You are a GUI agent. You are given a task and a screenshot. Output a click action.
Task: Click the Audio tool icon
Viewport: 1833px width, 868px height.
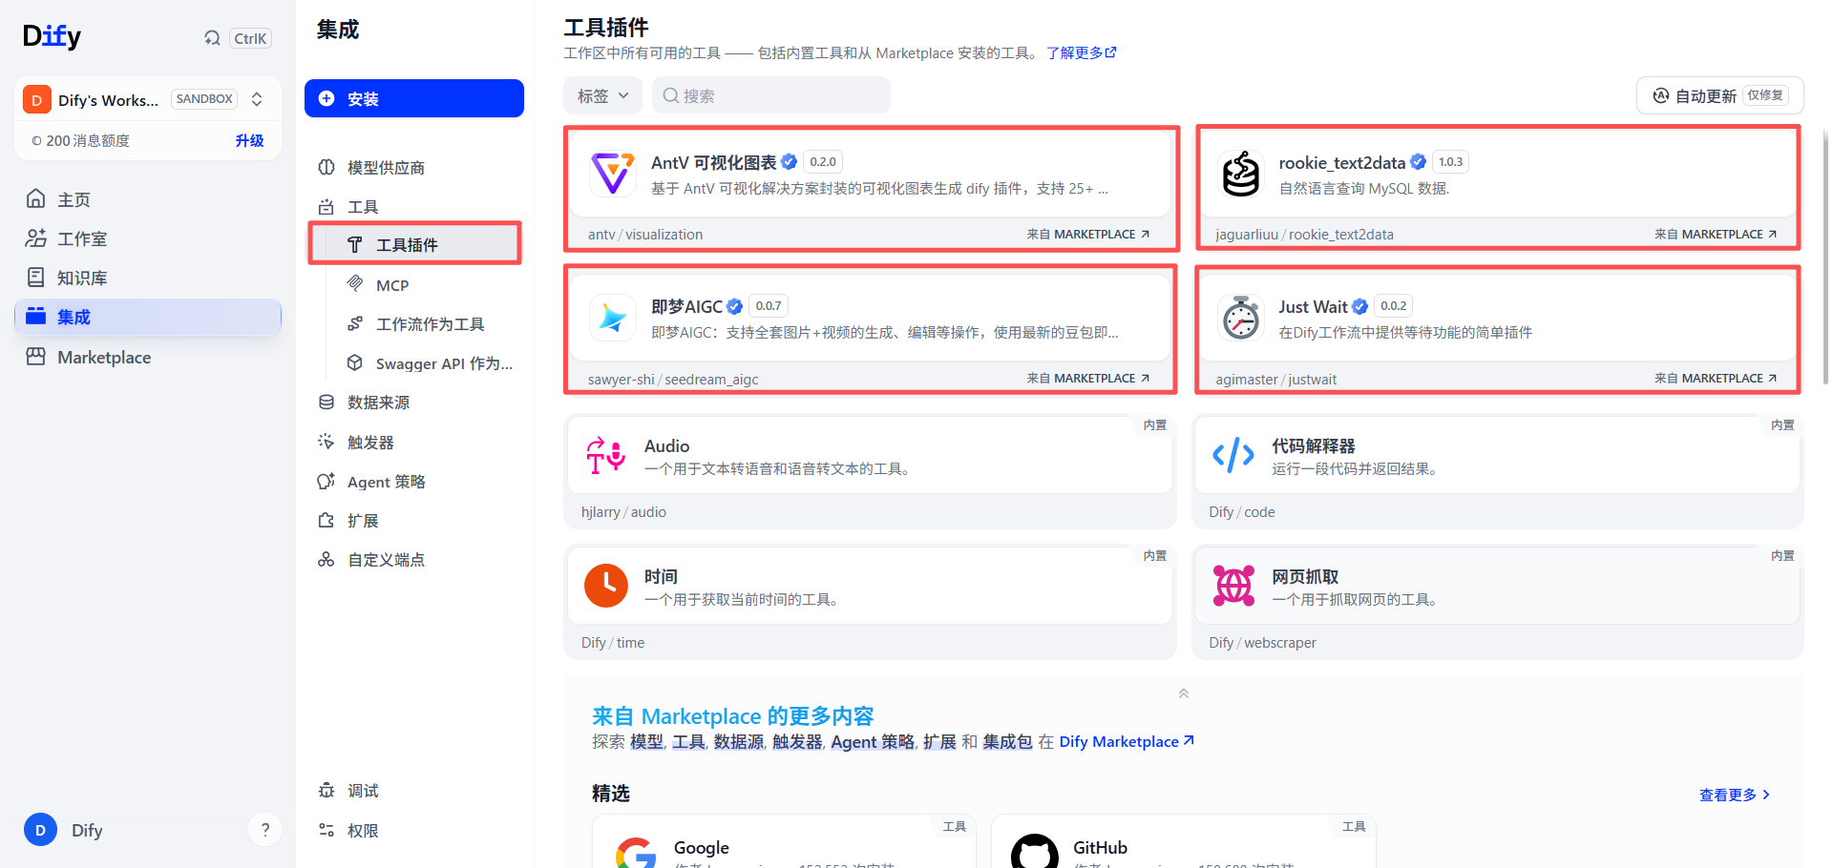pos(606,455)
